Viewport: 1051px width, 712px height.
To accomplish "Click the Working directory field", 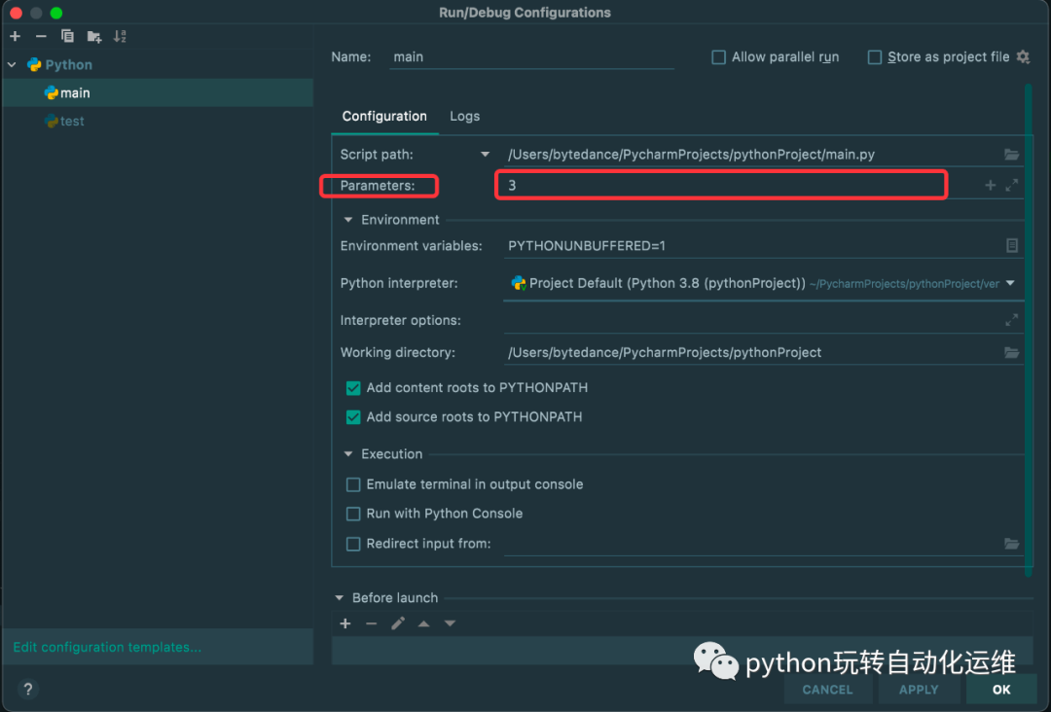I will tap(752, 352).
